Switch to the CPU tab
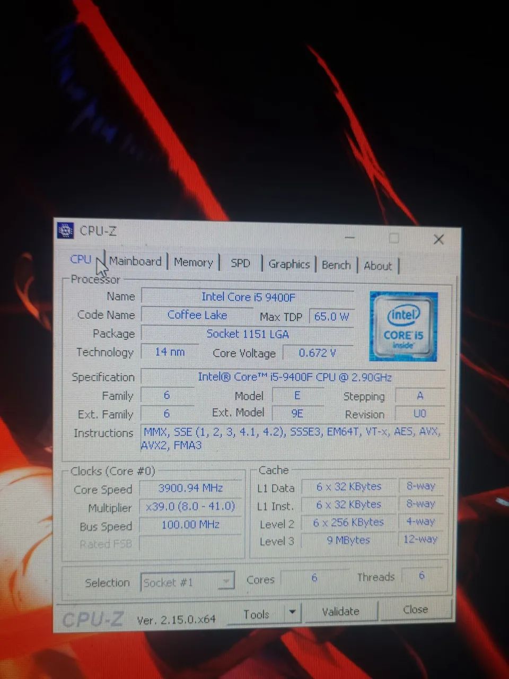This screenshot has width=509, height=679. click(81, 259)
